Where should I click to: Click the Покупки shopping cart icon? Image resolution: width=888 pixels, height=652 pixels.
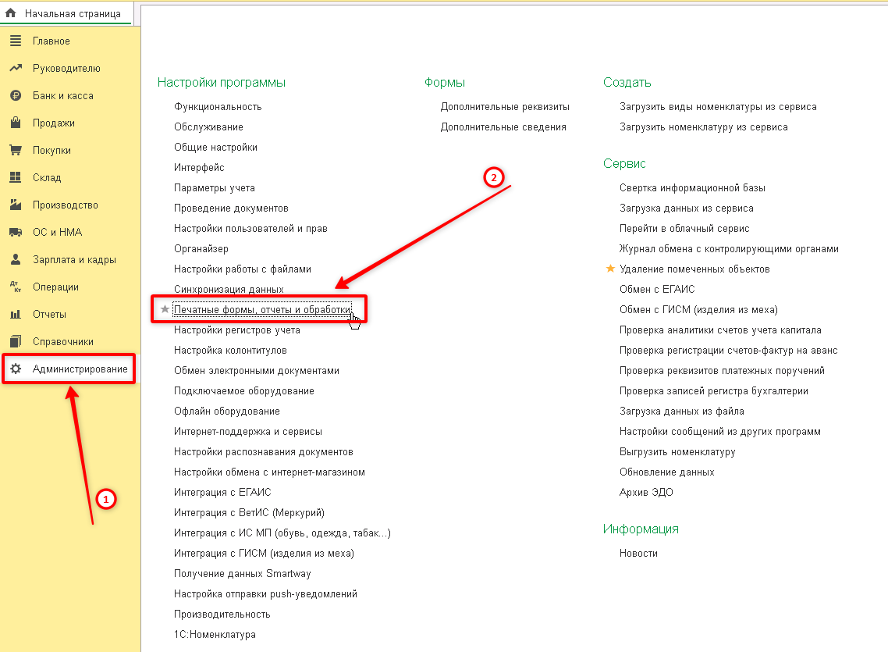[x=16, y=150]
